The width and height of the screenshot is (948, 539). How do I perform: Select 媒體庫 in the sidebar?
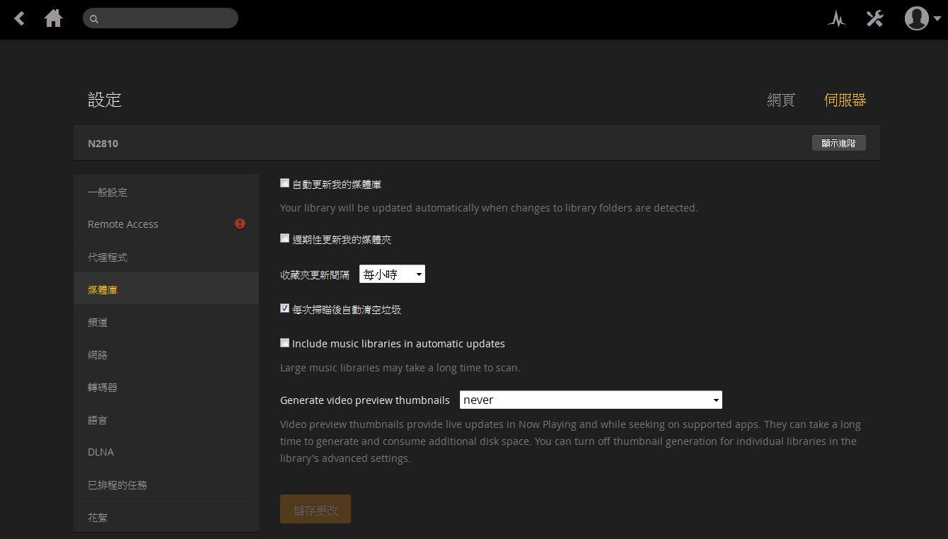pos(166,289)
